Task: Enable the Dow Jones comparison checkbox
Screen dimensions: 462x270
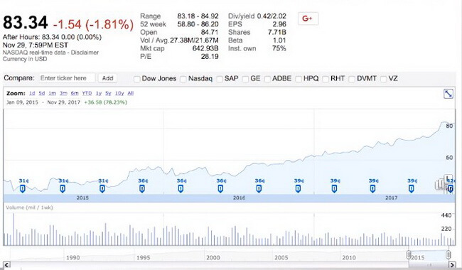Action: tap(136, 79)
